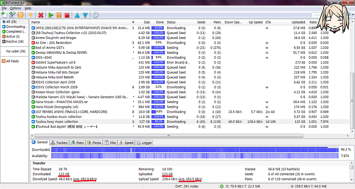Move torrent down the queue arrow
The image size is (355, 189).
coord(85,15)
